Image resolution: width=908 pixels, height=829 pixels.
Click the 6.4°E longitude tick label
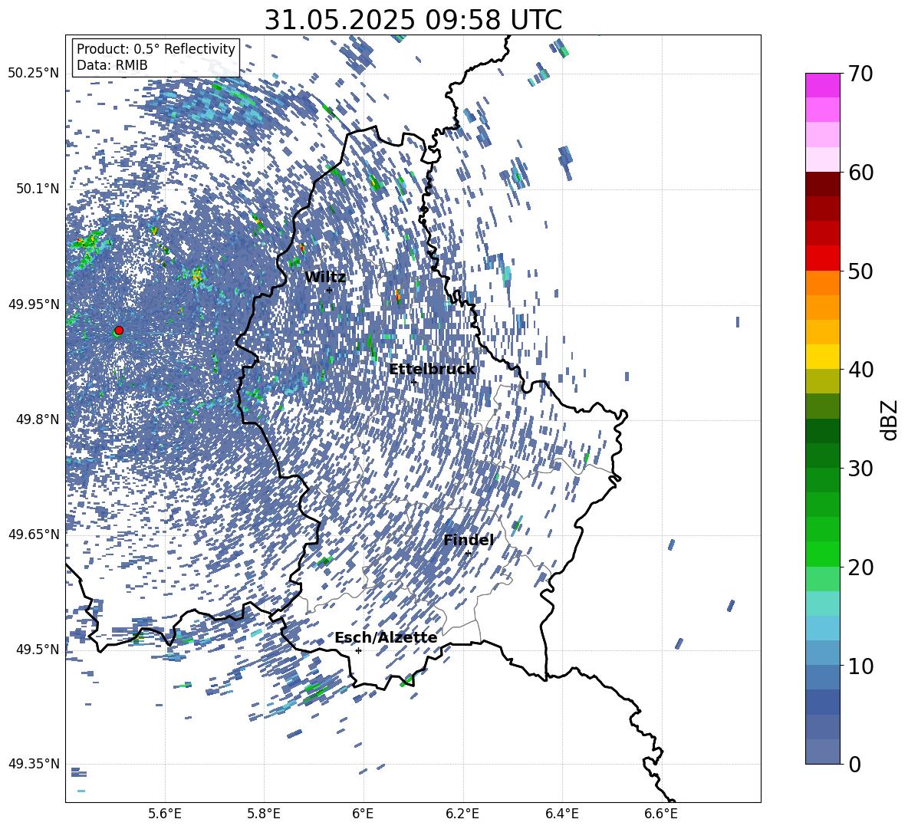coord(561,814)
